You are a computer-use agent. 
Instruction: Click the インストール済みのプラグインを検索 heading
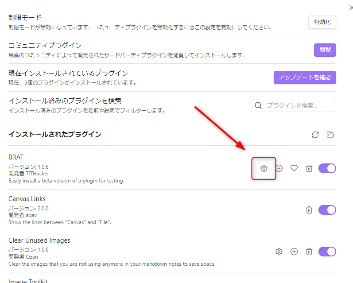pyautogui.click(x=65, y=101)
